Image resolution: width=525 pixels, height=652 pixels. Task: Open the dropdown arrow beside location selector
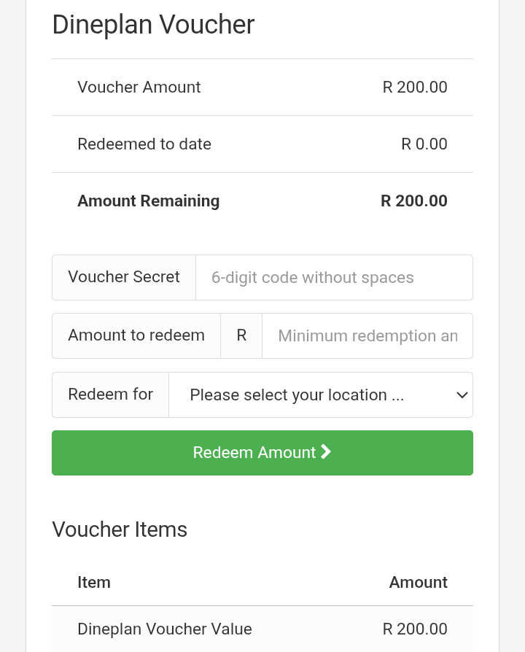click(x=462, y=395)
